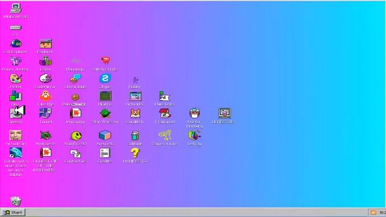Open the Bobby stick figure icon

coord(135,80)
